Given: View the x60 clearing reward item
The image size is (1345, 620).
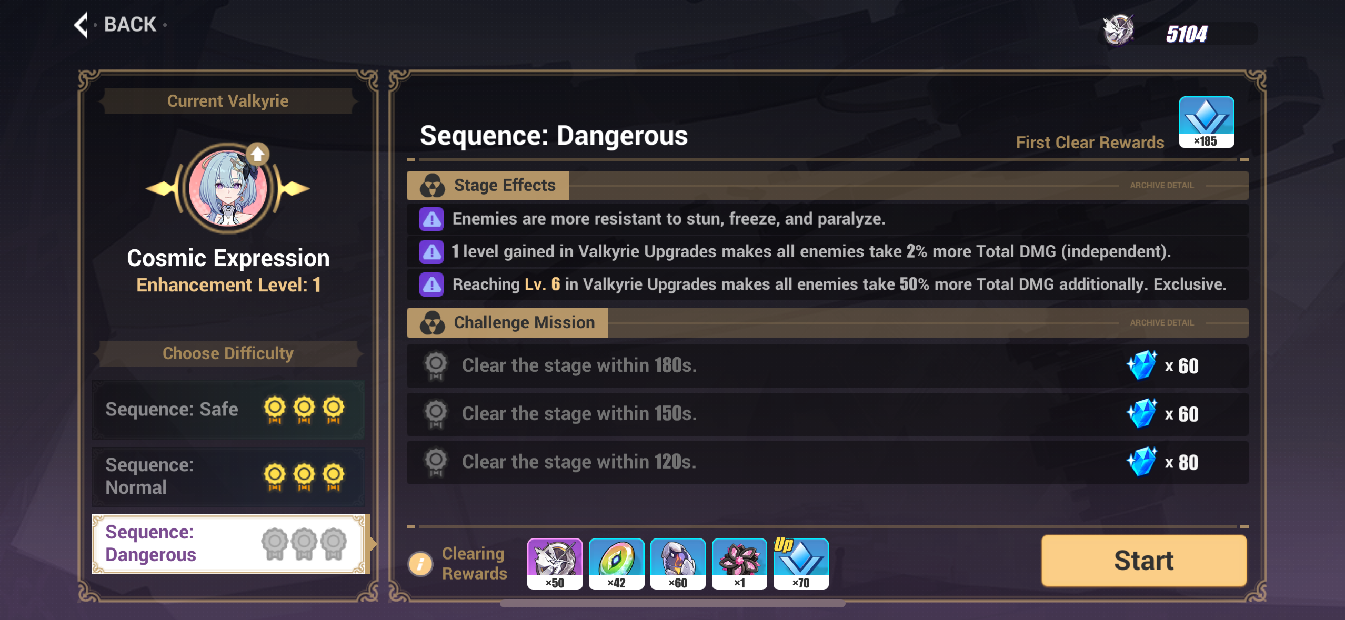Looking at the screenshot, I should pyautogui.click(x=678, y=563).
